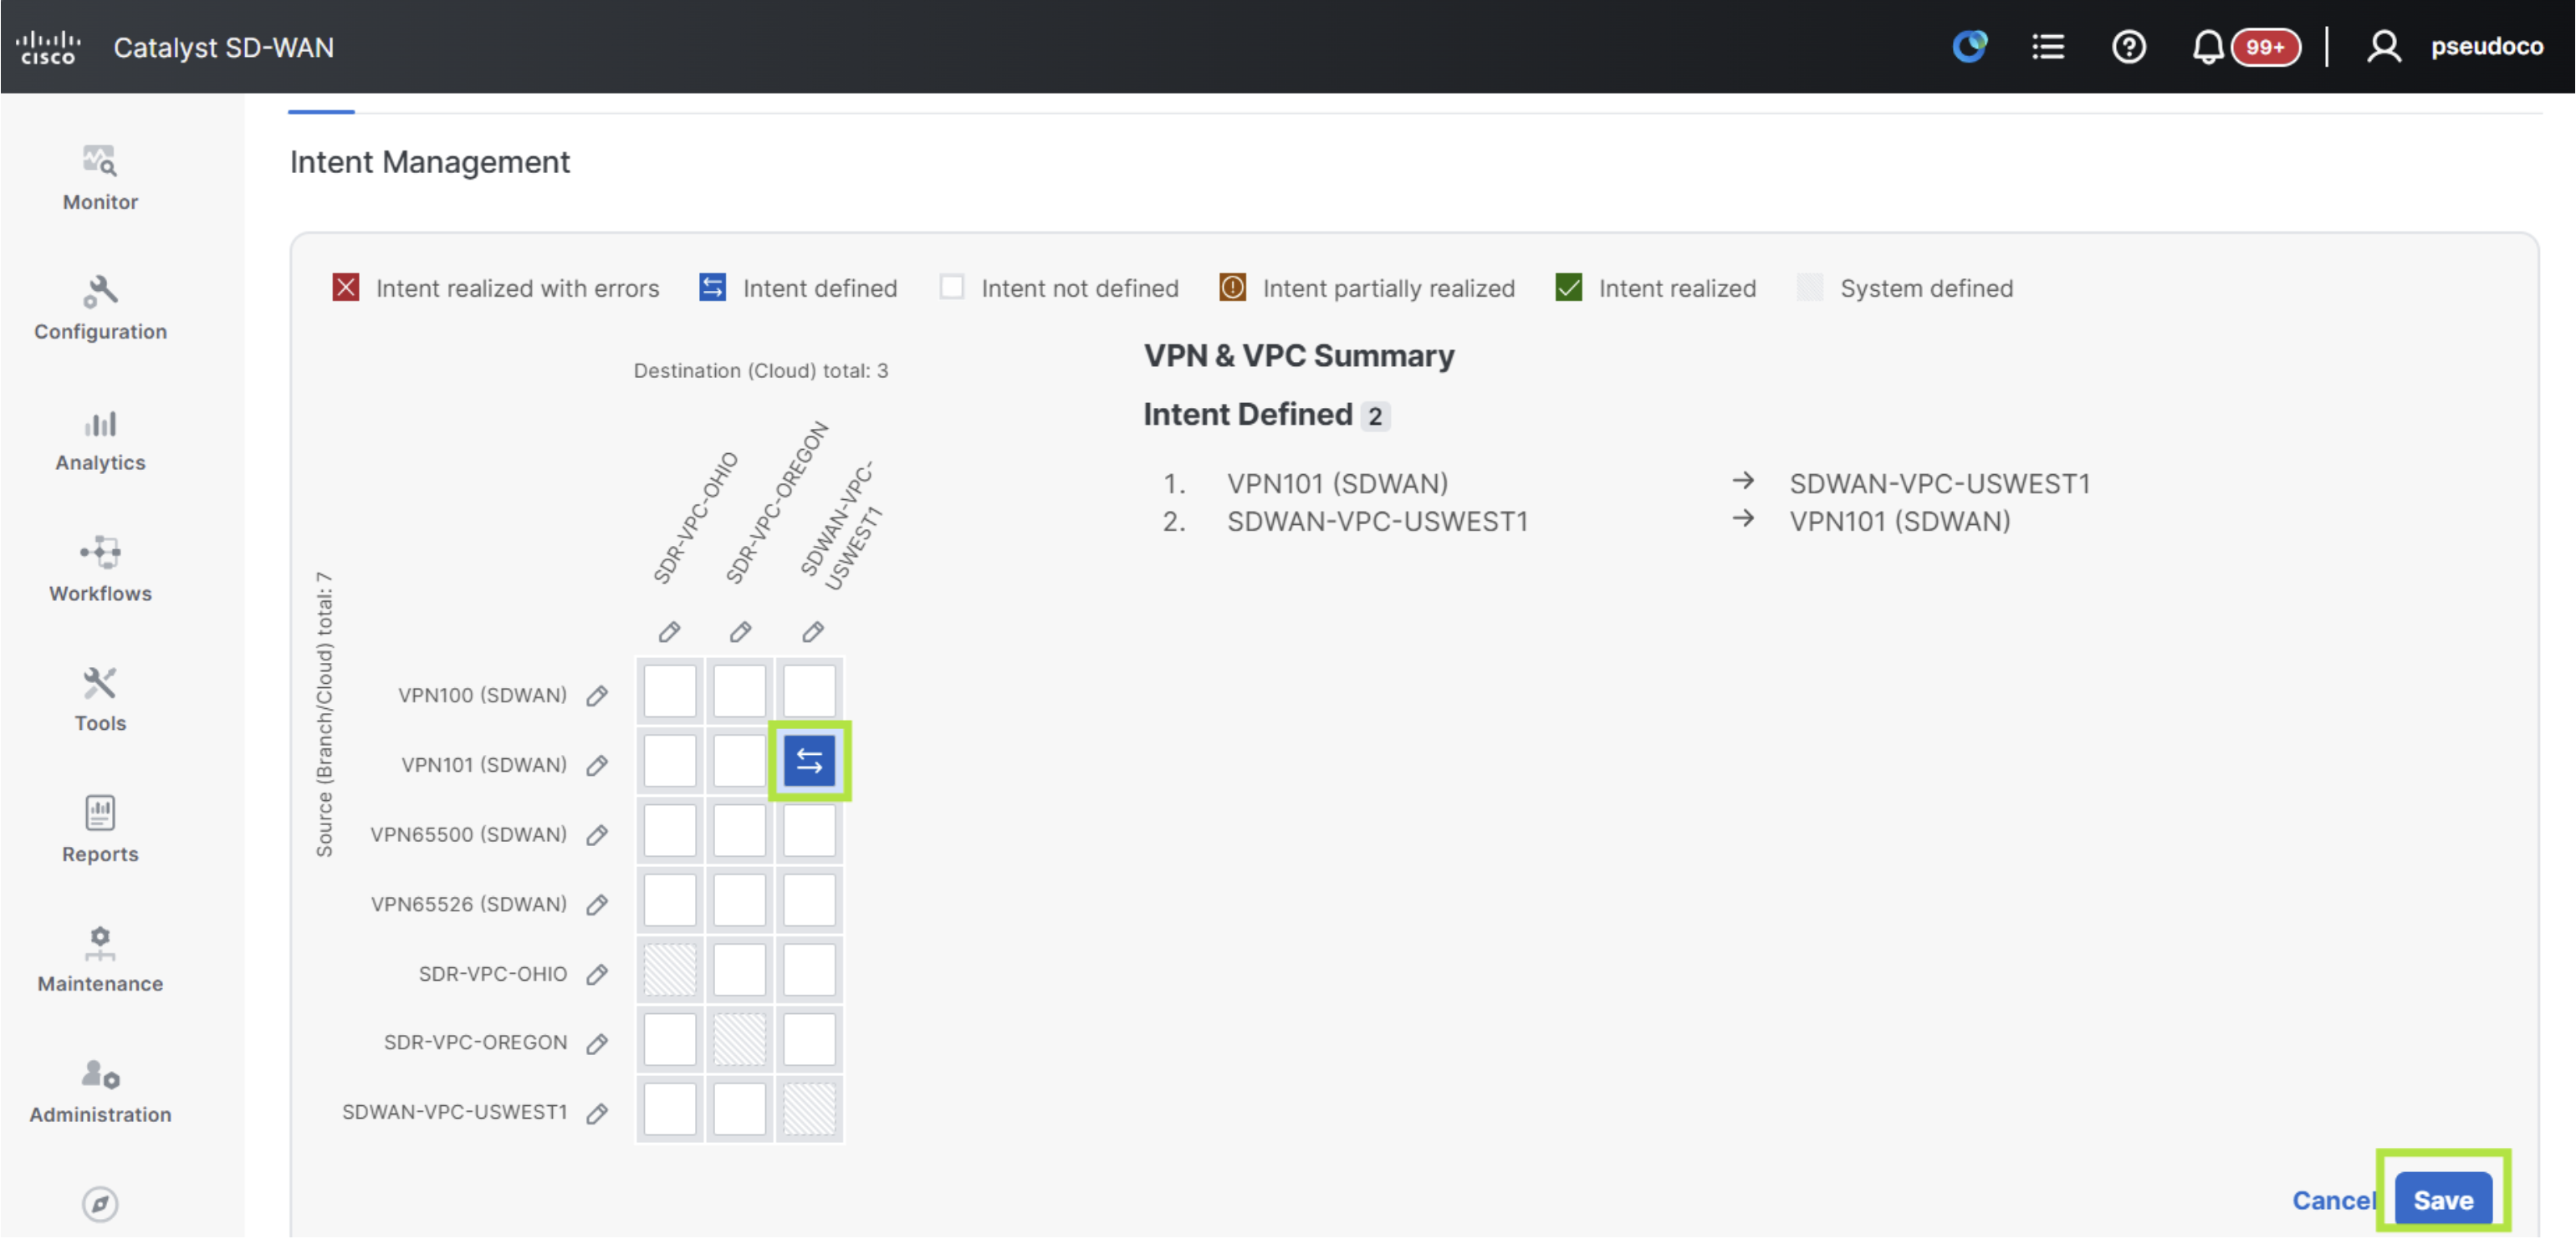Click the Catalyst SD-WAN title
Image resolution: width=2576 pixels, height=1239 pixels.
[x=223, y=47]
